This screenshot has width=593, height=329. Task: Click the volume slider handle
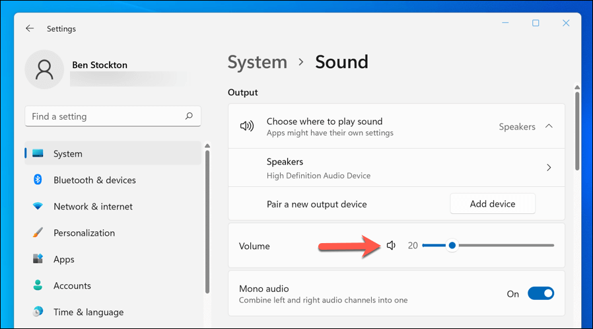(x=452, y=246)
